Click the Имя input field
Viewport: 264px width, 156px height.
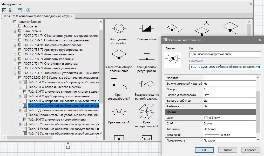(225, 54)
